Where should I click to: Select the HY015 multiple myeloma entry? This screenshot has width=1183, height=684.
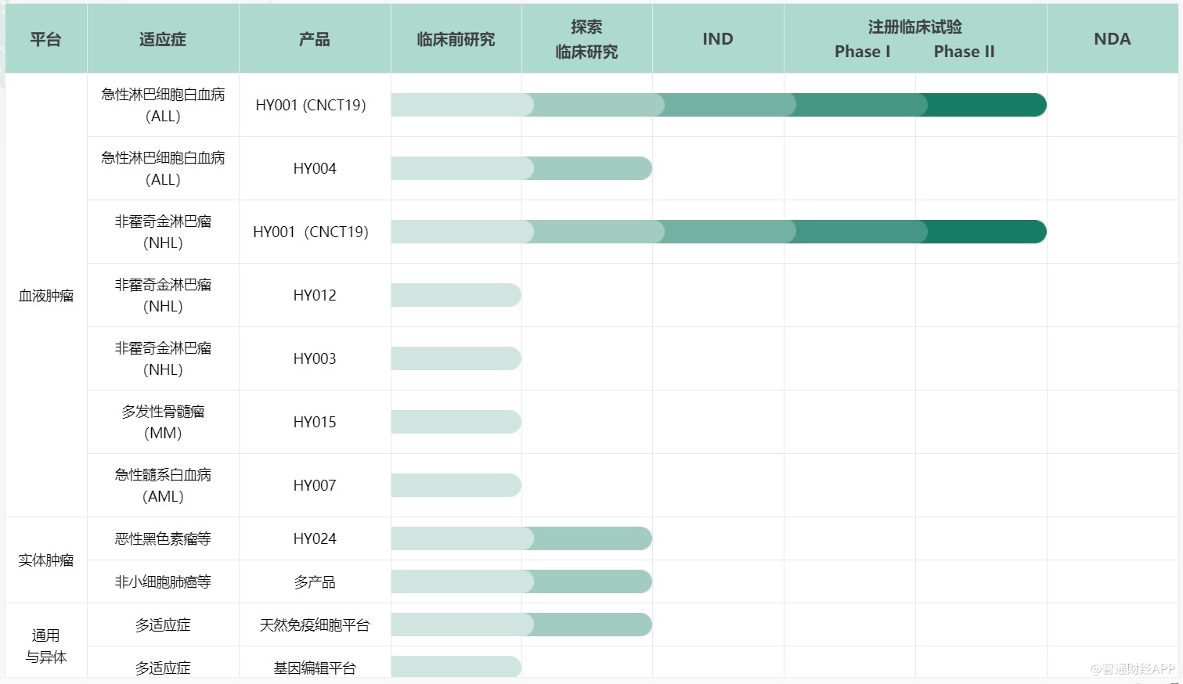pos(313,421)
